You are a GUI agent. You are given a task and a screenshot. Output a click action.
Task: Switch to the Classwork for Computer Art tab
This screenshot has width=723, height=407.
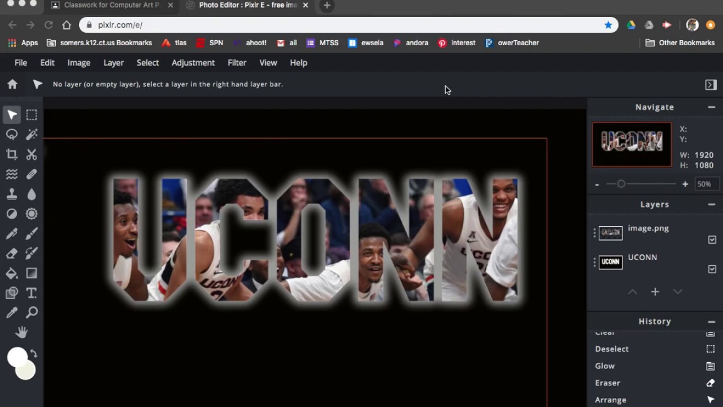(112, 6)
